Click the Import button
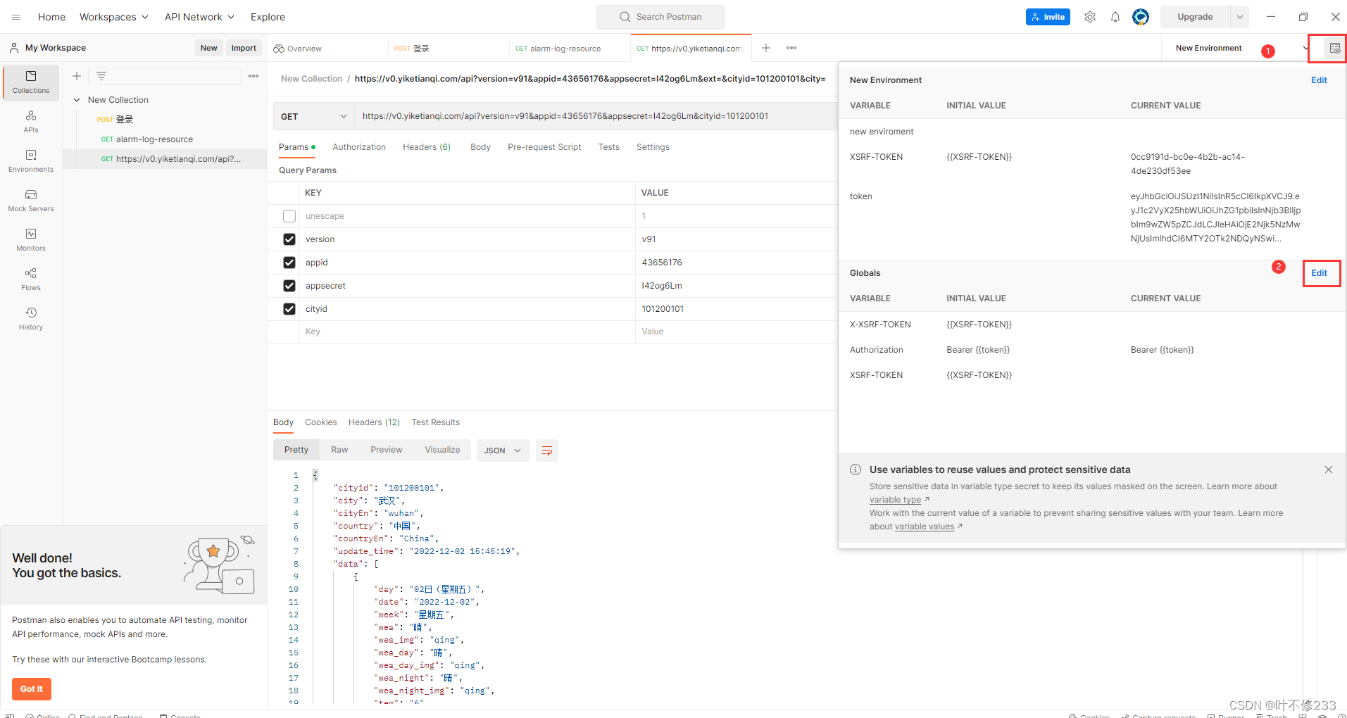The image size is (1347, 718). (x=244, y=48)
